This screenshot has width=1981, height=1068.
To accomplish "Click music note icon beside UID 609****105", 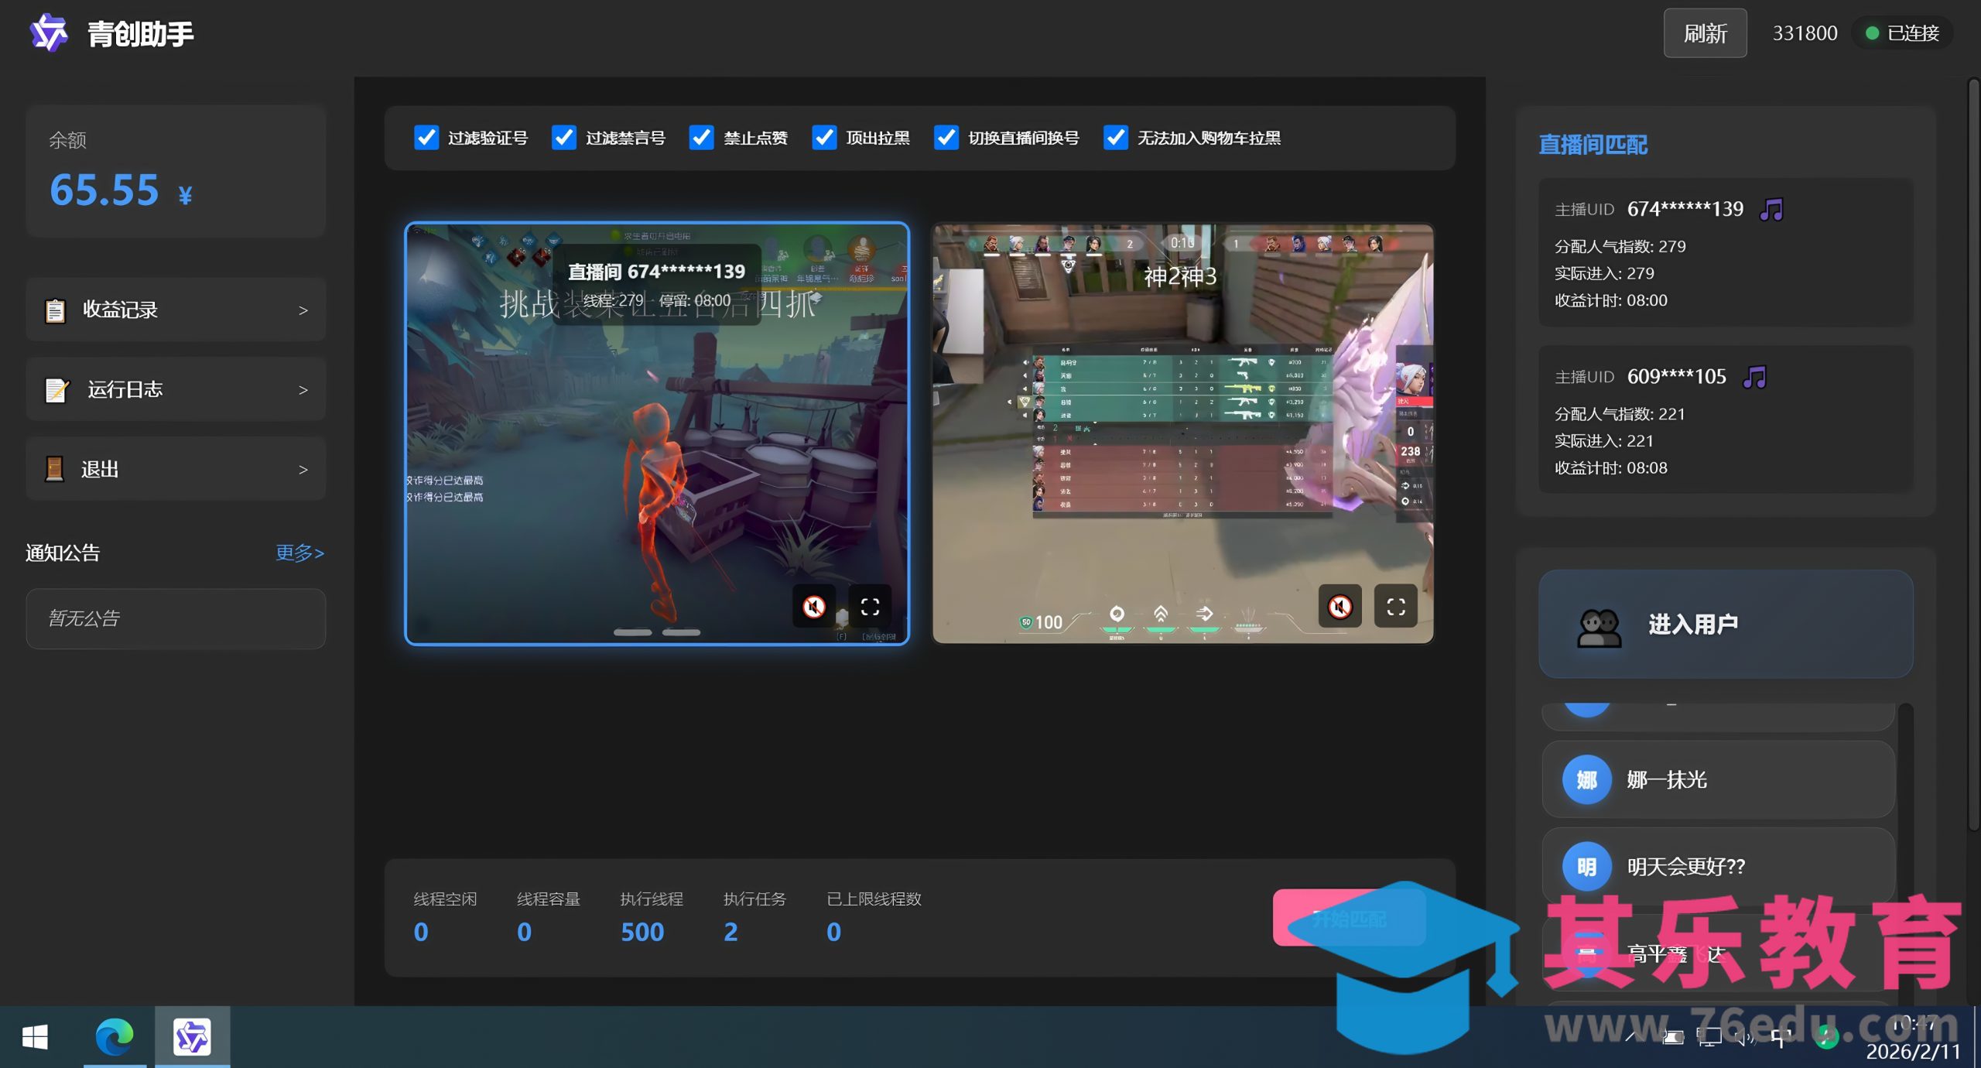I will 1753,377.
